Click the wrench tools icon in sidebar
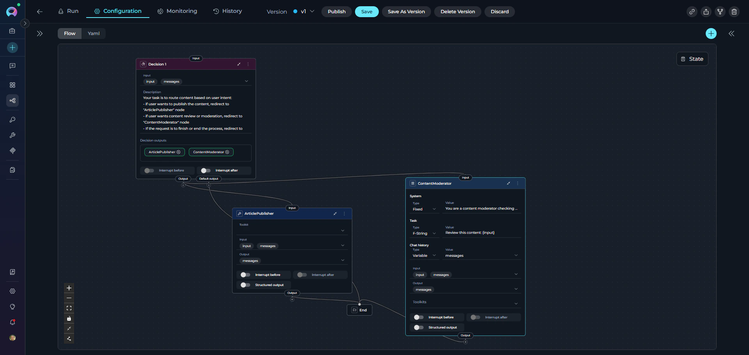This screenshot has height=355, width=749. [12, 135]
